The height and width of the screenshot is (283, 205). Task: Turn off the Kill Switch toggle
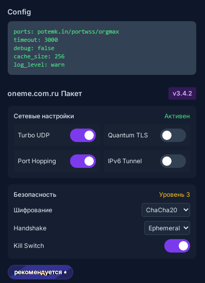point(177,246)
